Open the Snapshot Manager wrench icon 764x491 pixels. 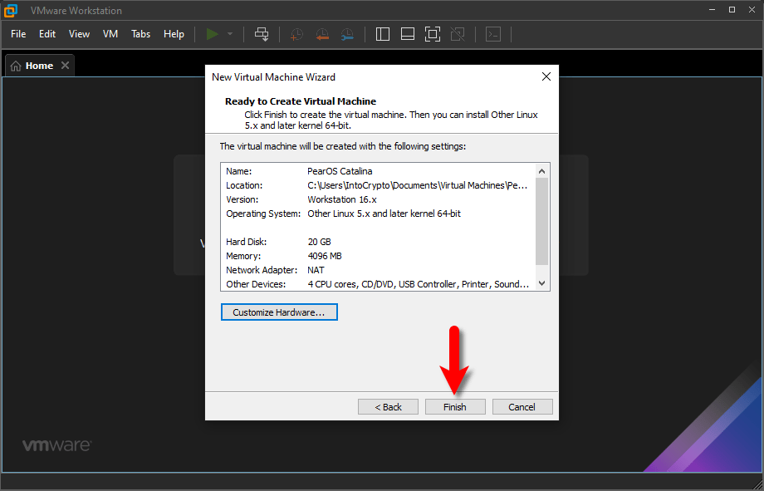(x=347, y=34)
